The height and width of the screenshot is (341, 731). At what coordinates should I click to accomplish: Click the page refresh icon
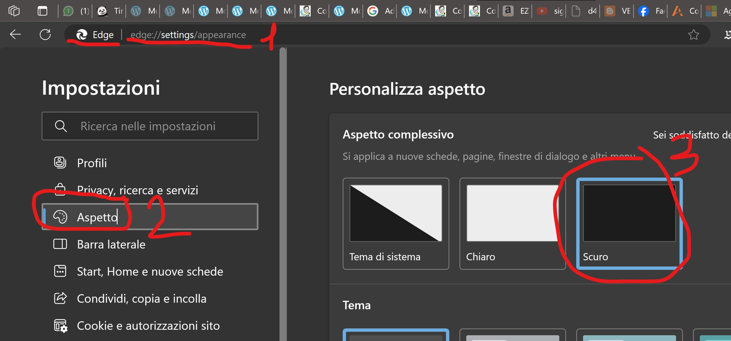(x=45, y=35)
